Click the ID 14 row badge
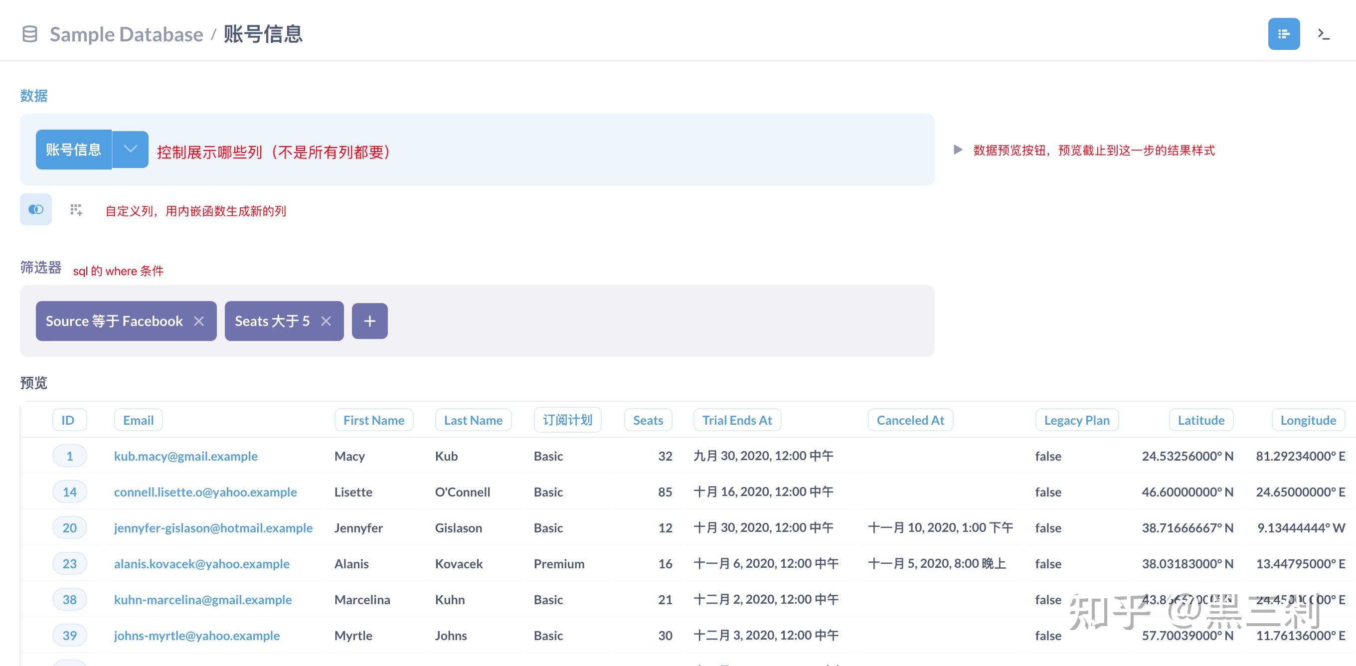This screenshot has width=1356, height=666. click(x=69, y=492)
